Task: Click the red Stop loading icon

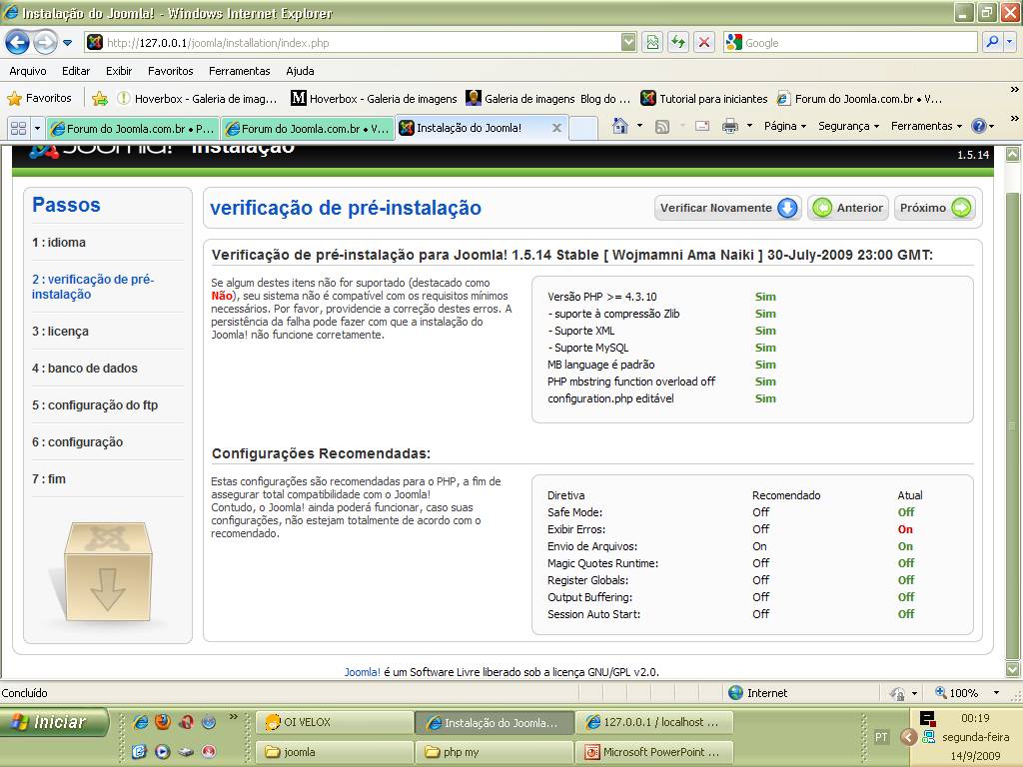Action: click(x=704, y=43)
